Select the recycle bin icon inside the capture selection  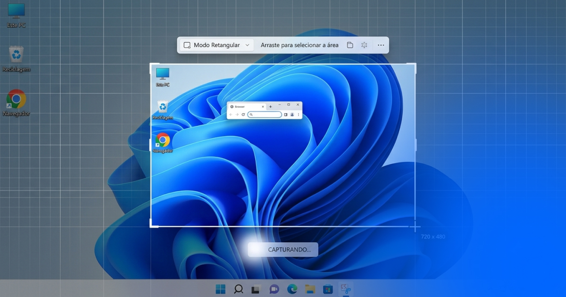click(x=163, y=110)
